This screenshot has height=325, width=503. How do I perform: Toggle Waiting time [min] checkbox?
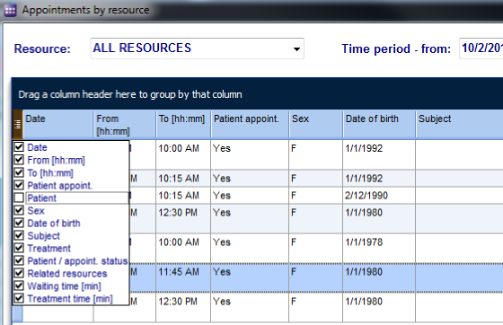click(x=19, y=285)
